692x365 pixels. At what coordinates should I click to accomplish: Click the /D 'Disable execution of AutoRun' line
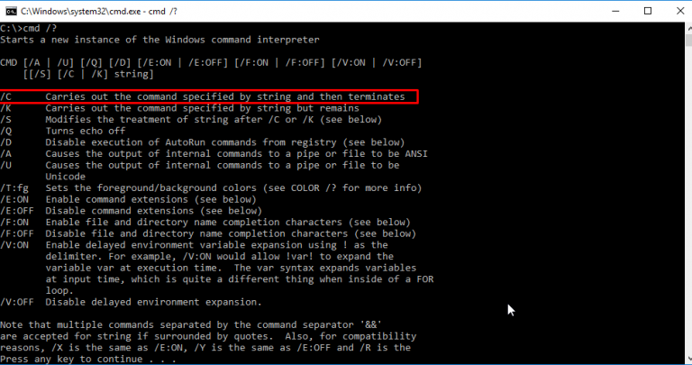202,142
